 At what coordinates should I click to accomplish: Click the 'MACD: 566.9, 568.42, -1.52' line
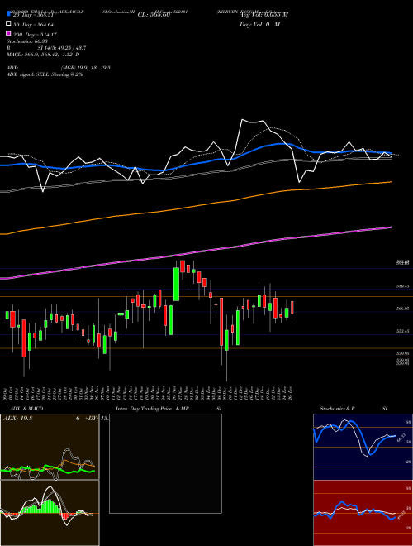[43, 55]
